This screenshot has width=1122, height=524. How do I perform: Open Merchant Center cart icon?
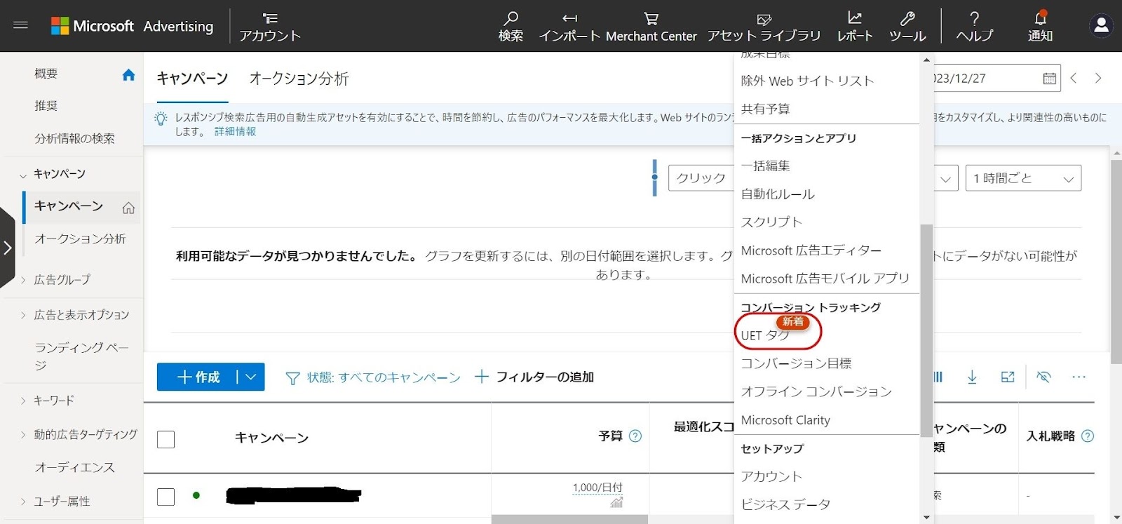(651, 27)
